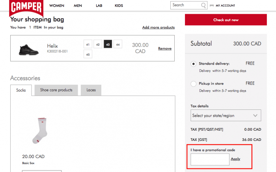Select size 41
Image resolution: width=276 pixels, height=172 pixels.
click(88, 44)
